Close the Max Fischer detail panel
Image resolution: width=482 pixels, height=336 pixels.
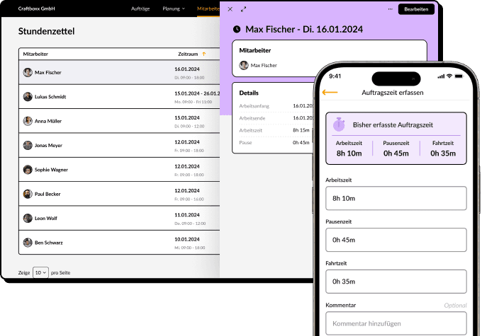click(230, 9)
